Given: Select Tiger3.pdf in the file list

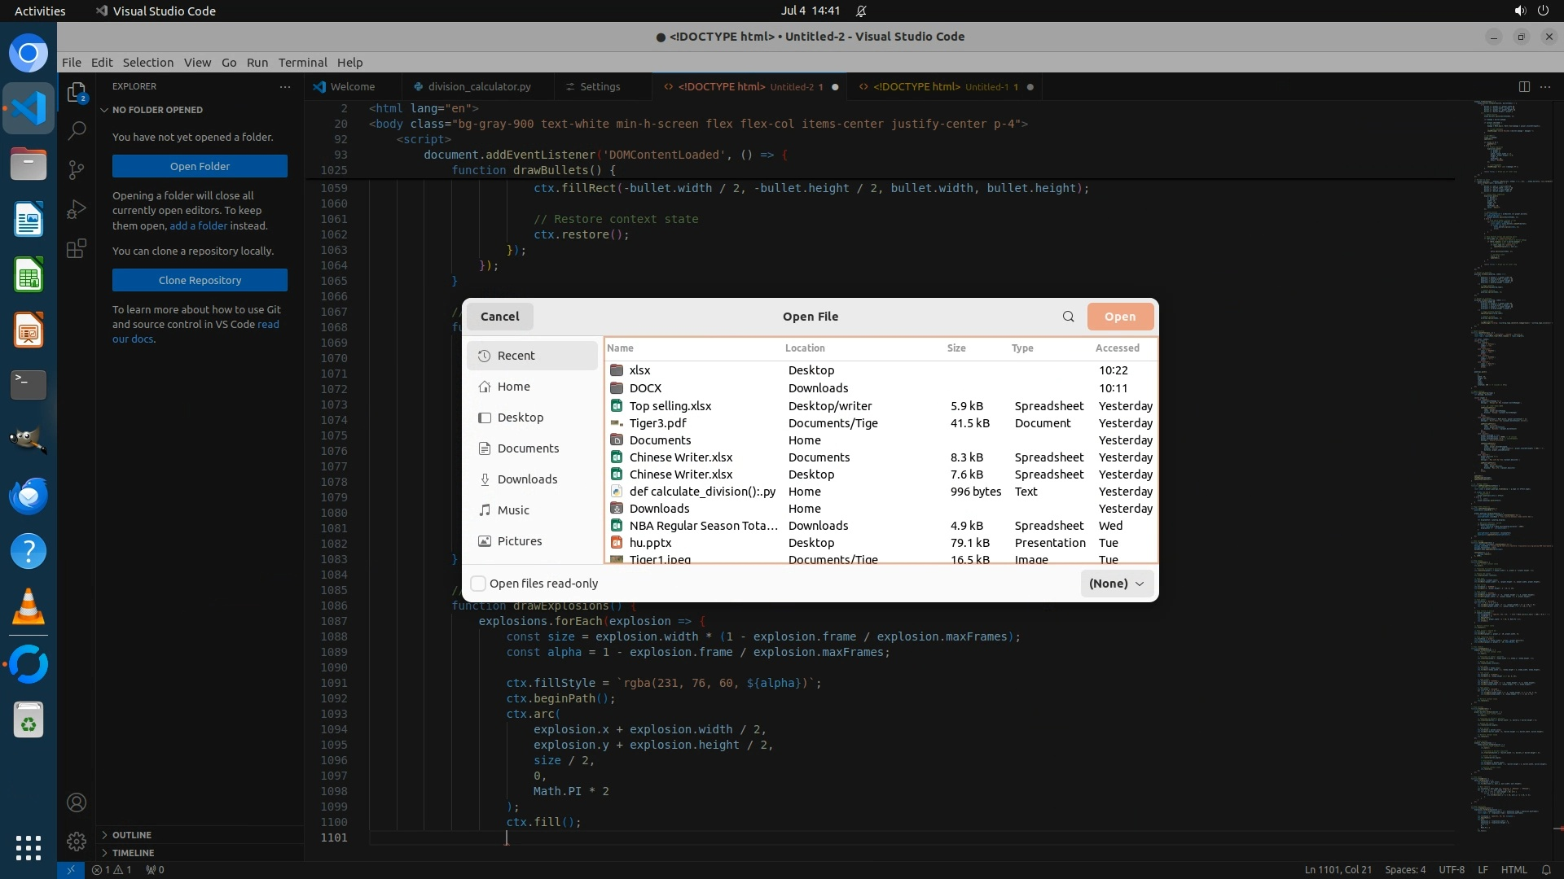Looking at the screenshot, I should 657,423.
